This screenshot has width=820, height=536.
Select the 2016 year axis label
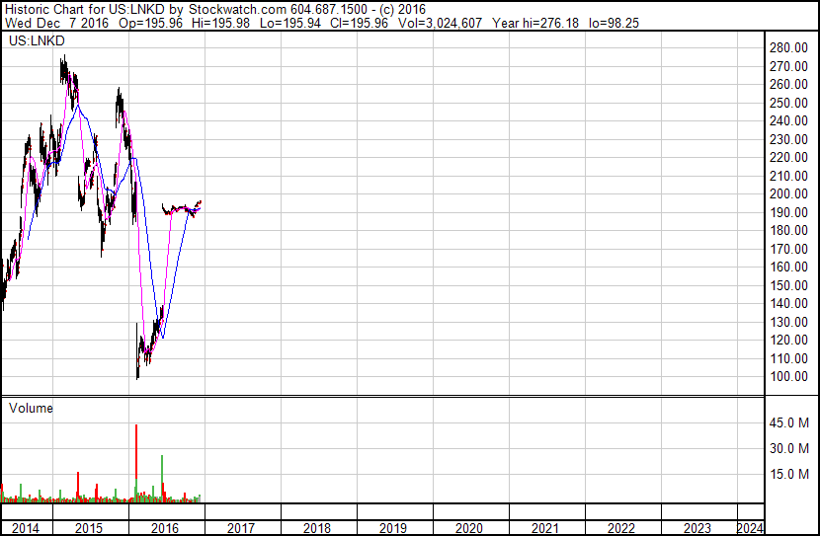pos(165,528)
